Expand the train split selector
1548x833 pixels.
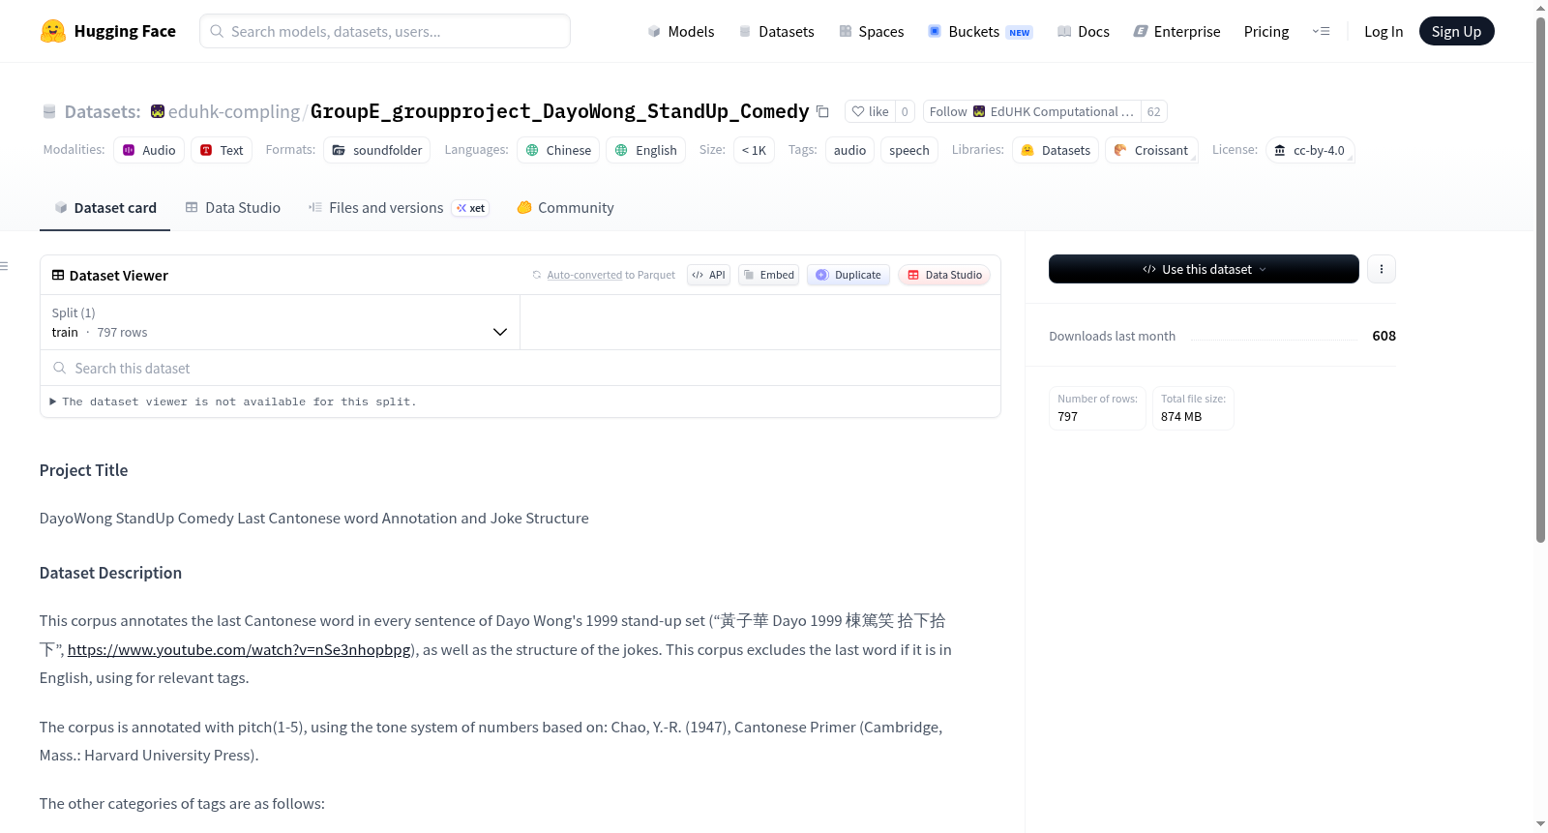281,322
